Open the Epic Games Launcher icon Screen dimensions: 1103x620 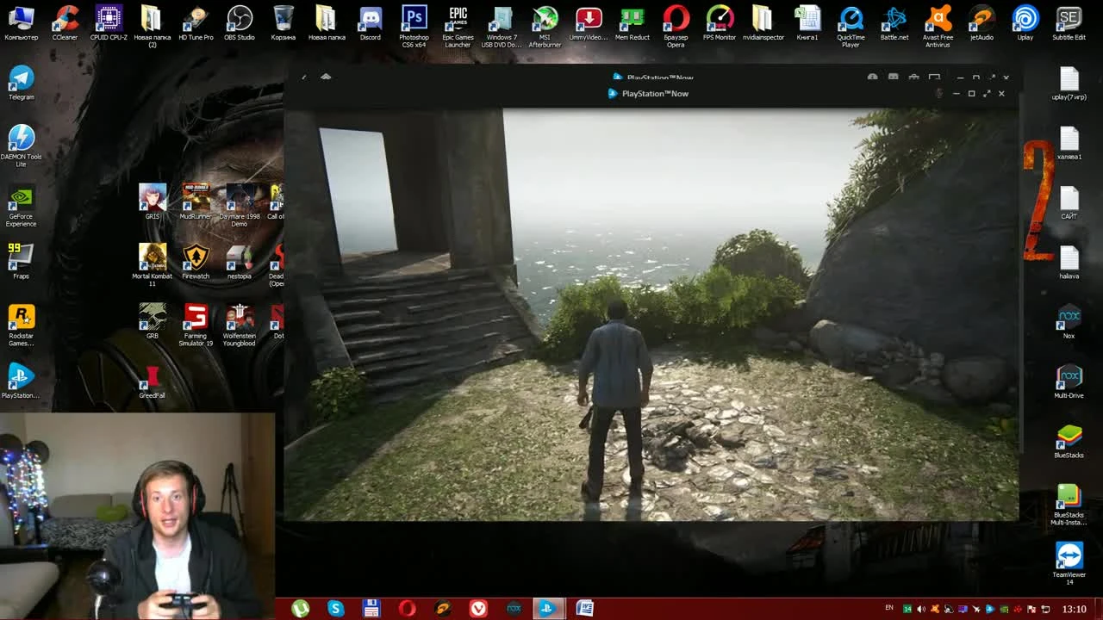click(458, 26)
